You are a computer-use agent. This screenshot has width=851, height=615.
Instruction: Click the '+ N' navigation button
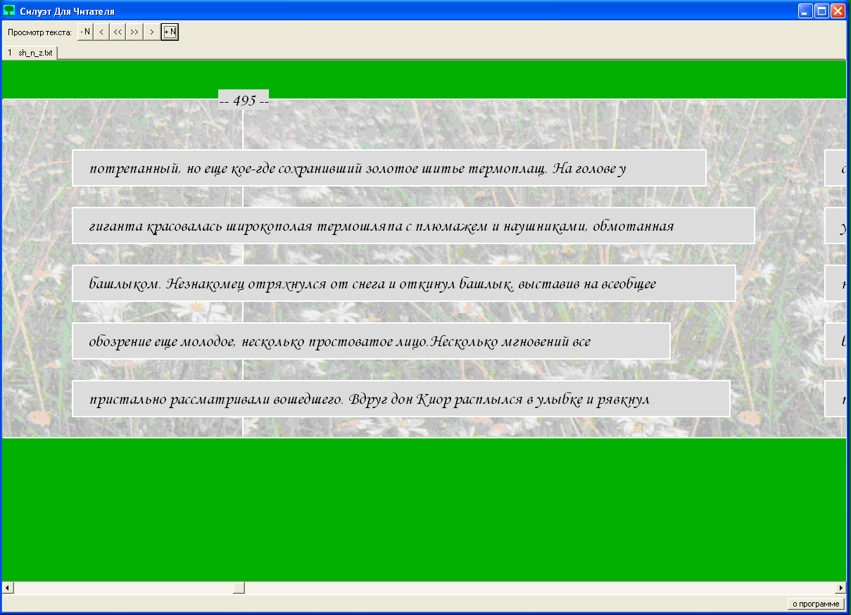[x=170, y=32]
